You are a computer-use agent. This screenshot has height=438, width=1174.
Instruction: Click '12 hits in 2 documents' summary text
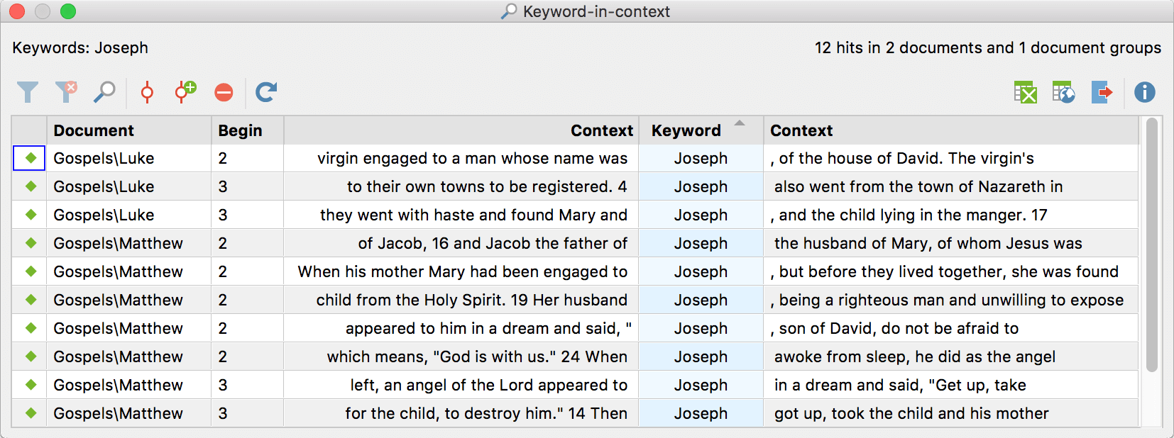tap(988, 47)
